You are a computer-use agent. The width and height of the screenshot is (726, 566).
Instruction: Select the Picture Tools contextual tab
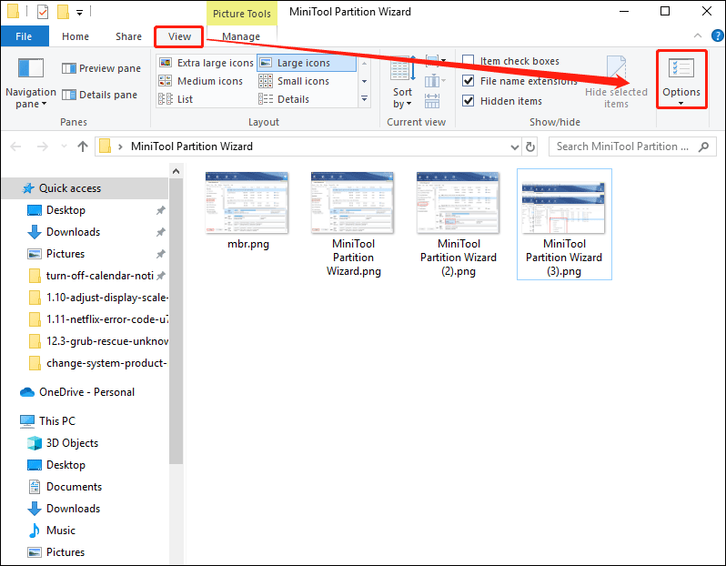pyautogui.click(x=242, y=14)
